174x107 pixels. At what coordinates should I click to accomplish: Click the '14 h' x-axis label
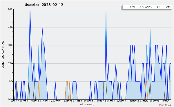coord(106,102)
